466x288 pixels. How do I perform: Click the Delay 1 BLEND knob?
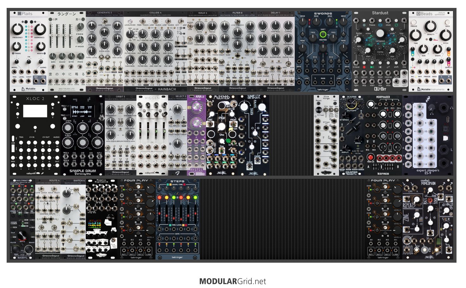click(x=275, y=38)
